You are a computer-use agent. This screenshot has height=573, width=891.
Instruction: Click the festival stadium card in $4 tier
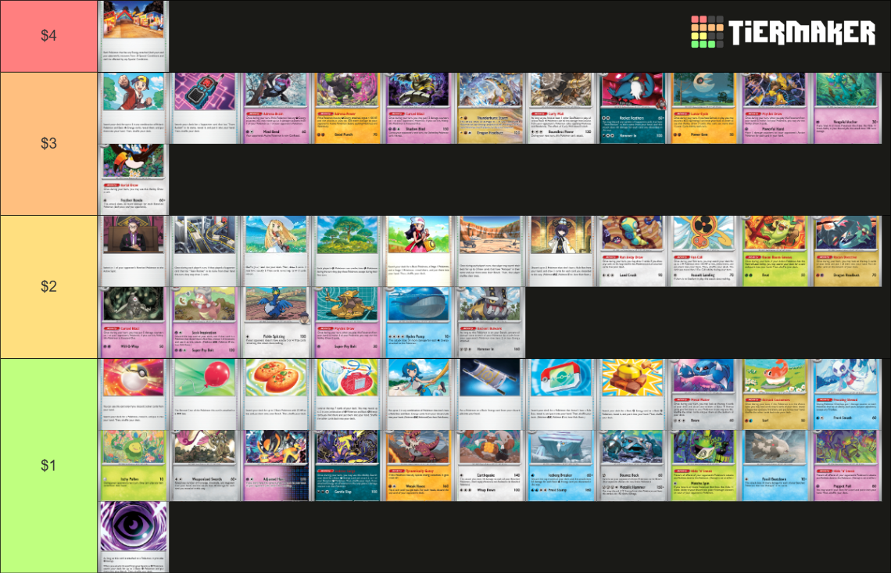click(x=134, y=36)
